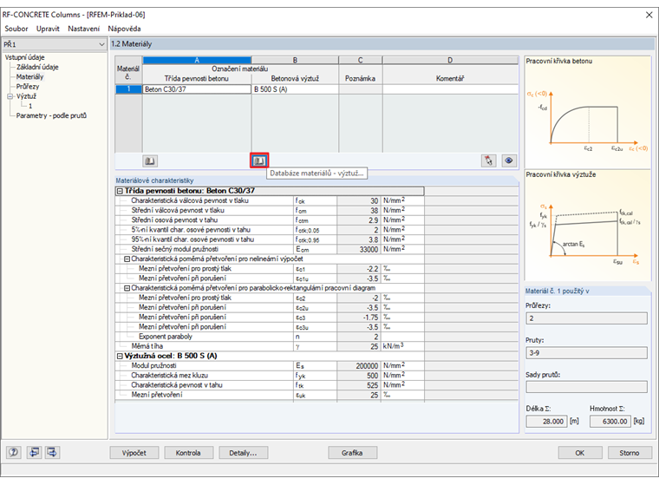This screenshot has width=659, height=485.
Task: Open the help question mark icon
Action: click(14, 452)
